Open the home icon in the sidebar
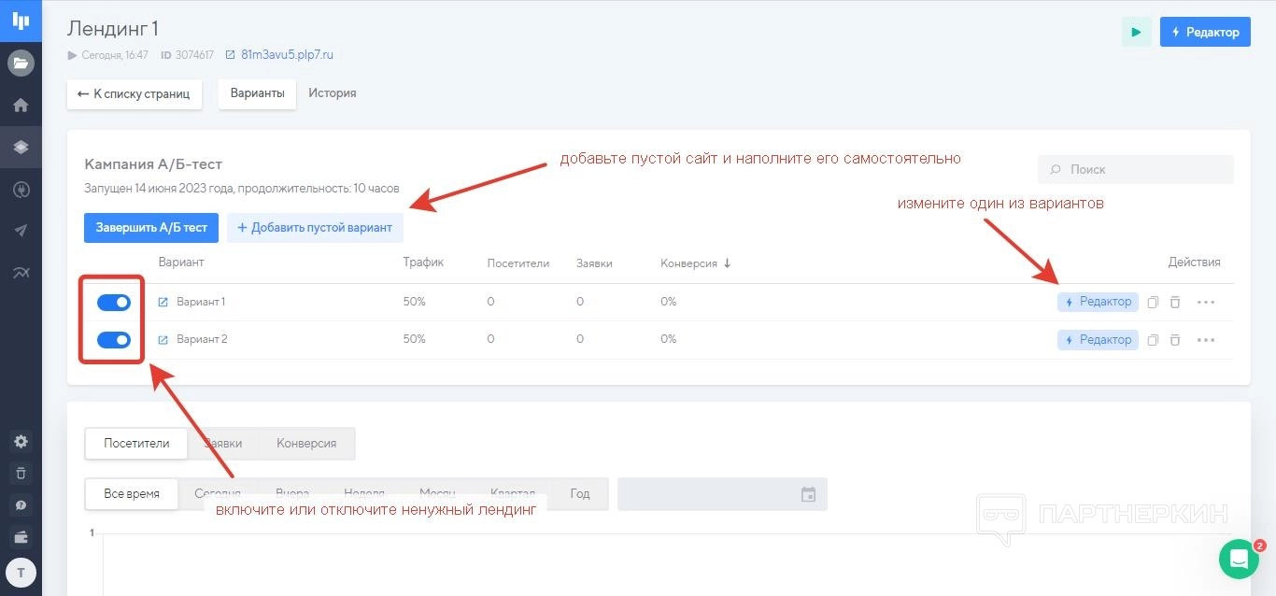1276x596 pixels. point(21,106)
